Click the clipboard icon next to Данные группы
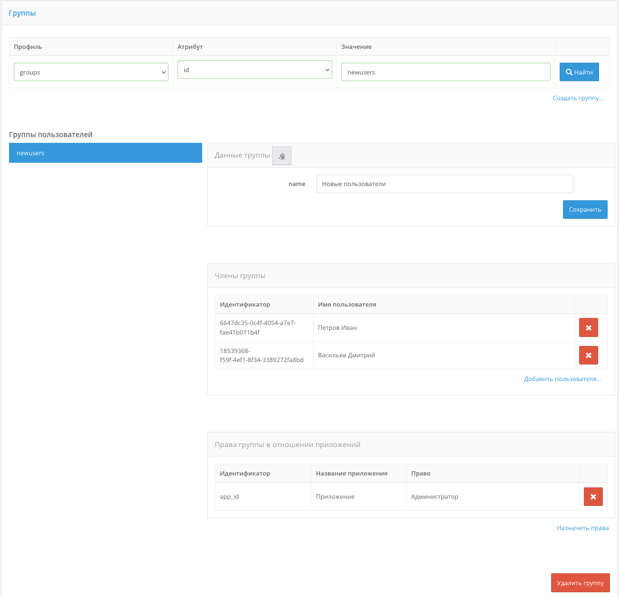Viewport: 619px width, 597px height. pyautogui.click(x=281, y=156)
